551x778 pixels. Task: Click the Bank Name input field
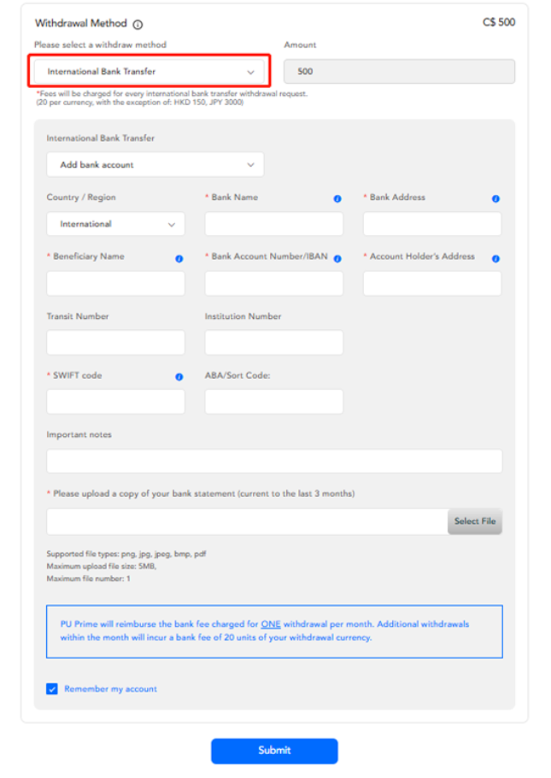(273, 224)
